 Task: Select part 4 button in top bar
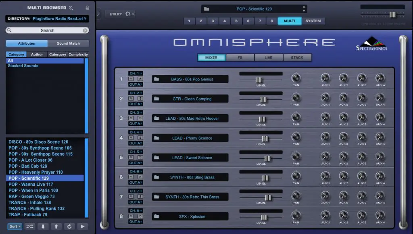225,21
